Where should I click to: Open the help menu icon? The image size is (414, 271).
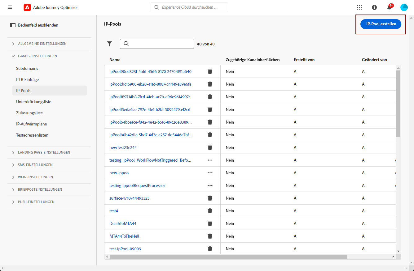(374, 7)
